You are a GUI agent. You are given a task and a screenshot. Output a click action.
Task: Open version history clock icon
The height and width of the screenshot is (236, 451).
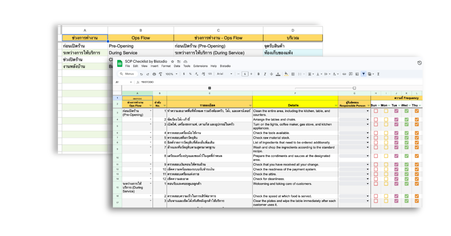[419, 63]
